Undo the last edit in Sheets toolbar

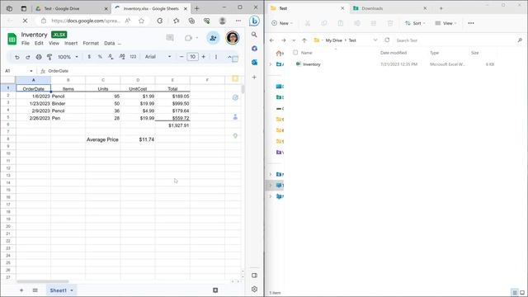pos(16,57)
